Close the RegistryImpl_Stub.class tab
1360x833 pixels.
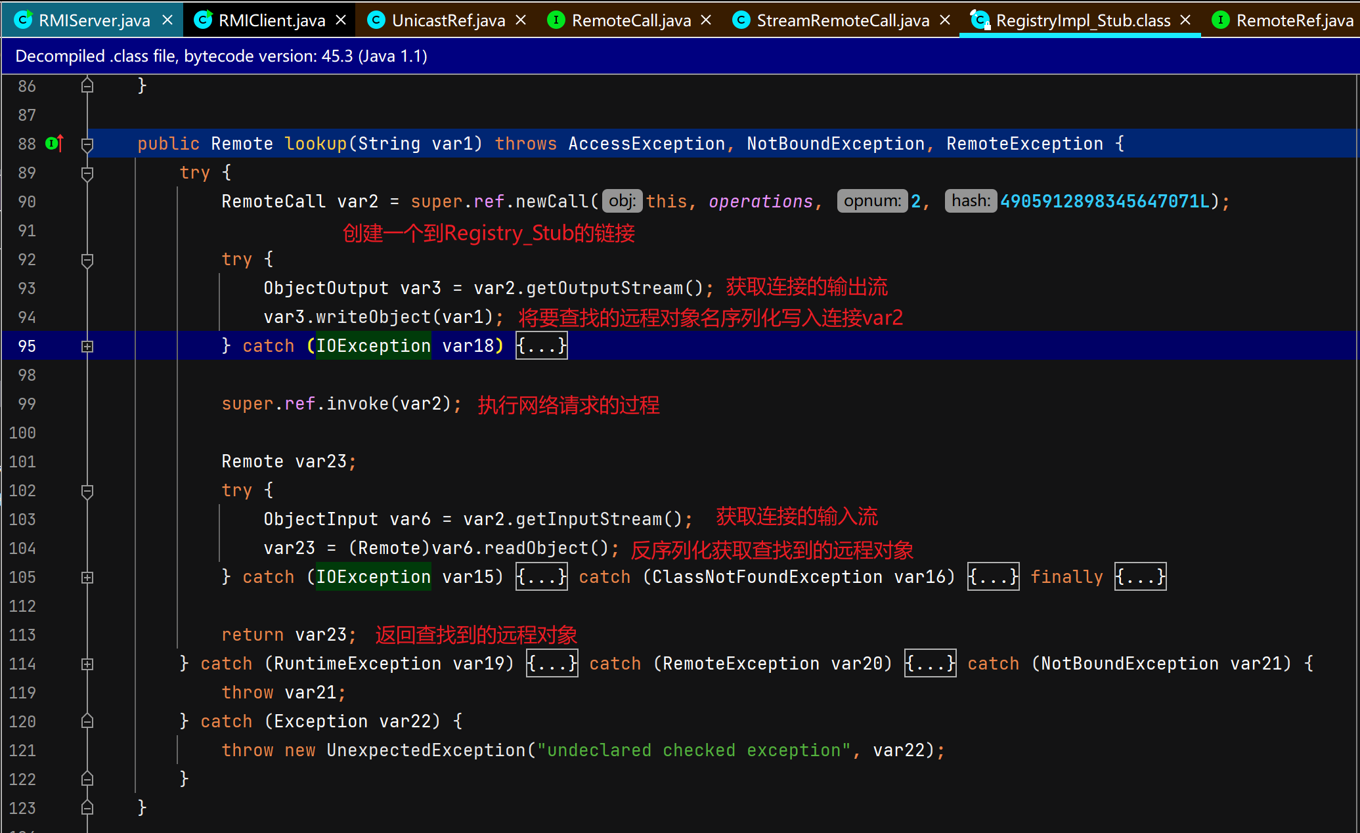tap(1185, 20)
